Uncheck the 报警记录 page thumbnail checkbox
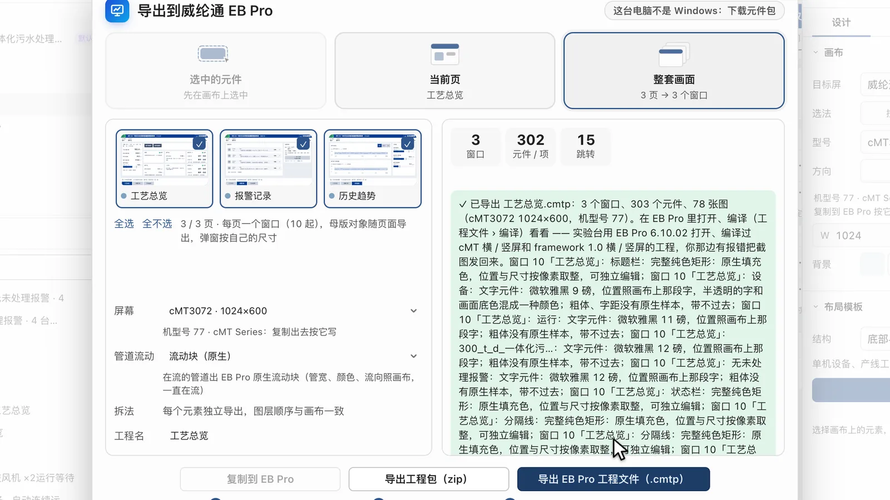 click(x=303, y=144)
